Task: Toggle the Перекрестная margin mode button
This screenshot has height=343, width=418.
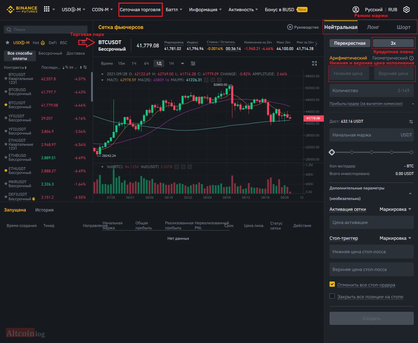Action: click(350, 43)
